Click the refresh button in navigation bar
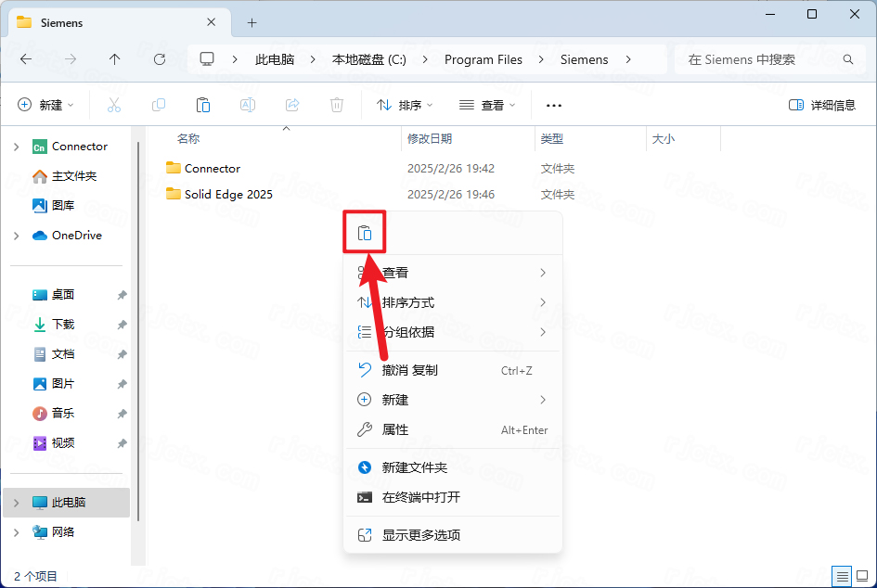877x588 pixels. (x=160, y=59)
